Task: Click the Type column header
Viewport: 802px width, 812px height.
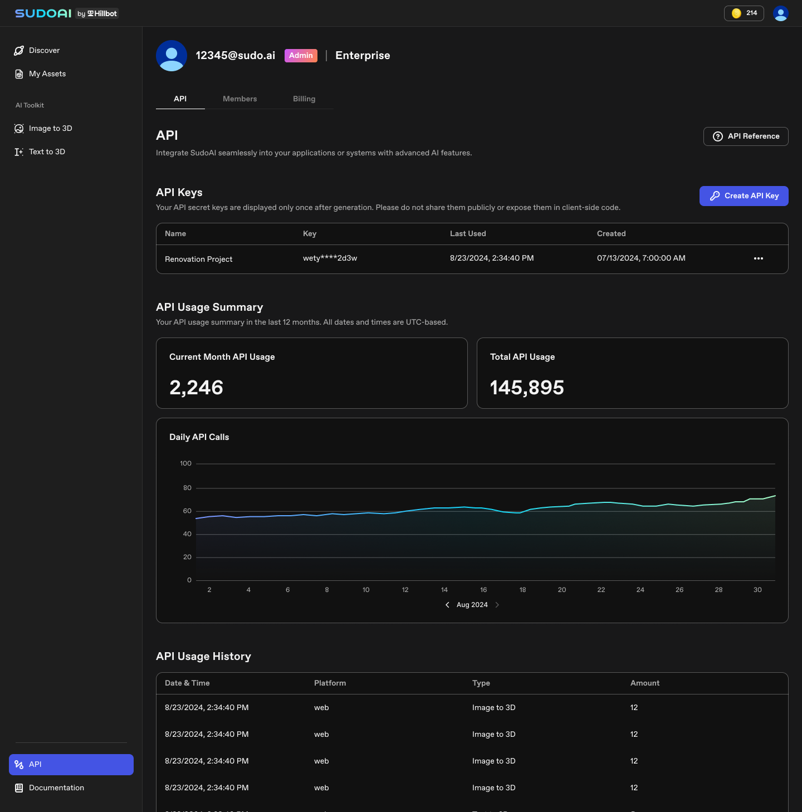Action: (x=481, y=683)
